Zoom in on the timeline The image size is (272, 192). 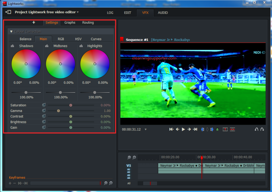click(x=129, y=157)
